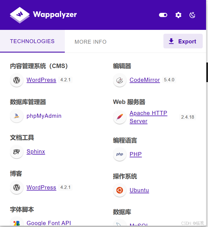Click WordPress icon under CMS heading
208x227 pixels.
pos(17,80)
